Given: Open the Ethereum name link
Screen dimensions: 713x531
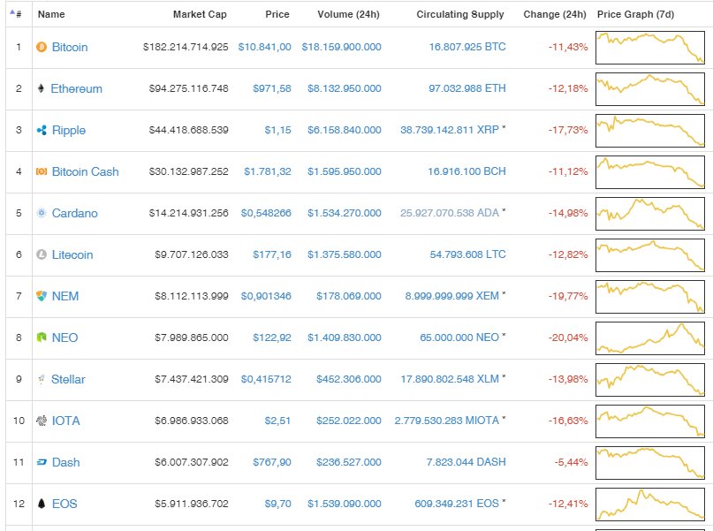Looking at the screenshot, I should tap(76, 88).
